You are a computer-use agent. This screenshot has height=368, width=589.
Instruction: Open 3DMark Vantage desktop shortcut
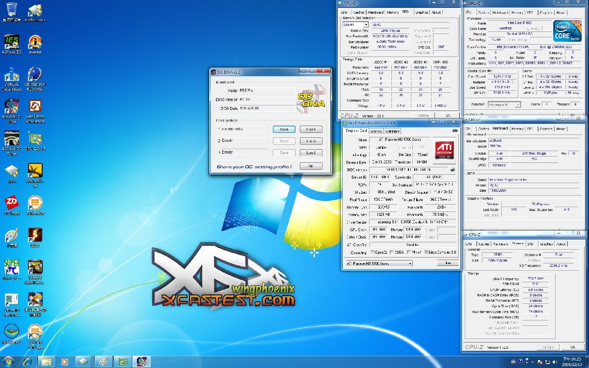coord(35,335)
